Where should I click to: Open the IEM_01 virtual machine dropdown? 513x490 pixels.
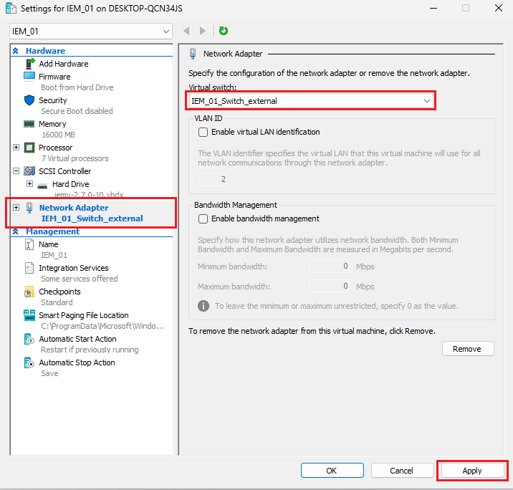(x=91, y=32)
